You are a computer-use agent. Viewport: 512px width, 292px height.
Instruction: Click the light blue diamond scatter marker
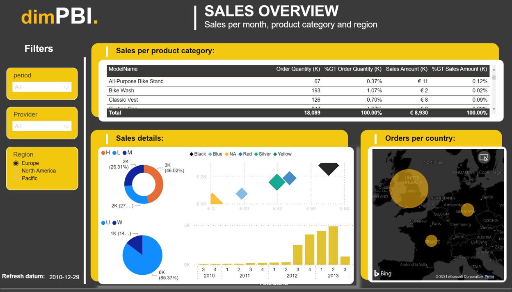click(x=242, y=194)
